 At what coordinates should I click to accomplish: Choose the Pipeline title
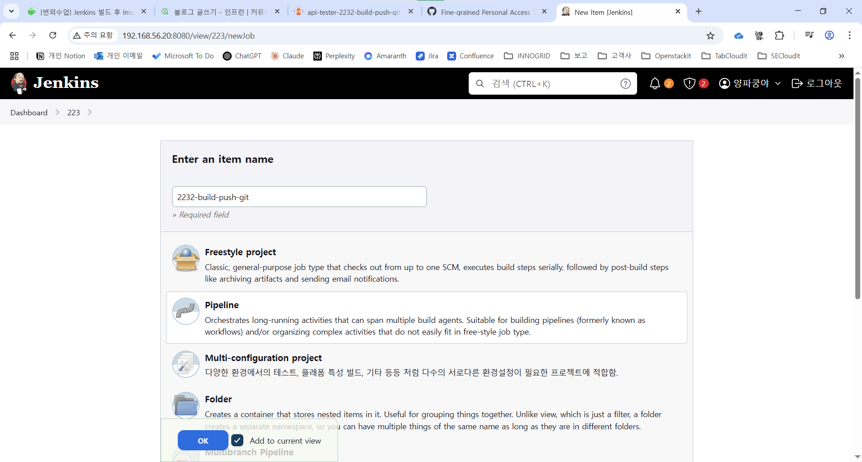[222, 305]
